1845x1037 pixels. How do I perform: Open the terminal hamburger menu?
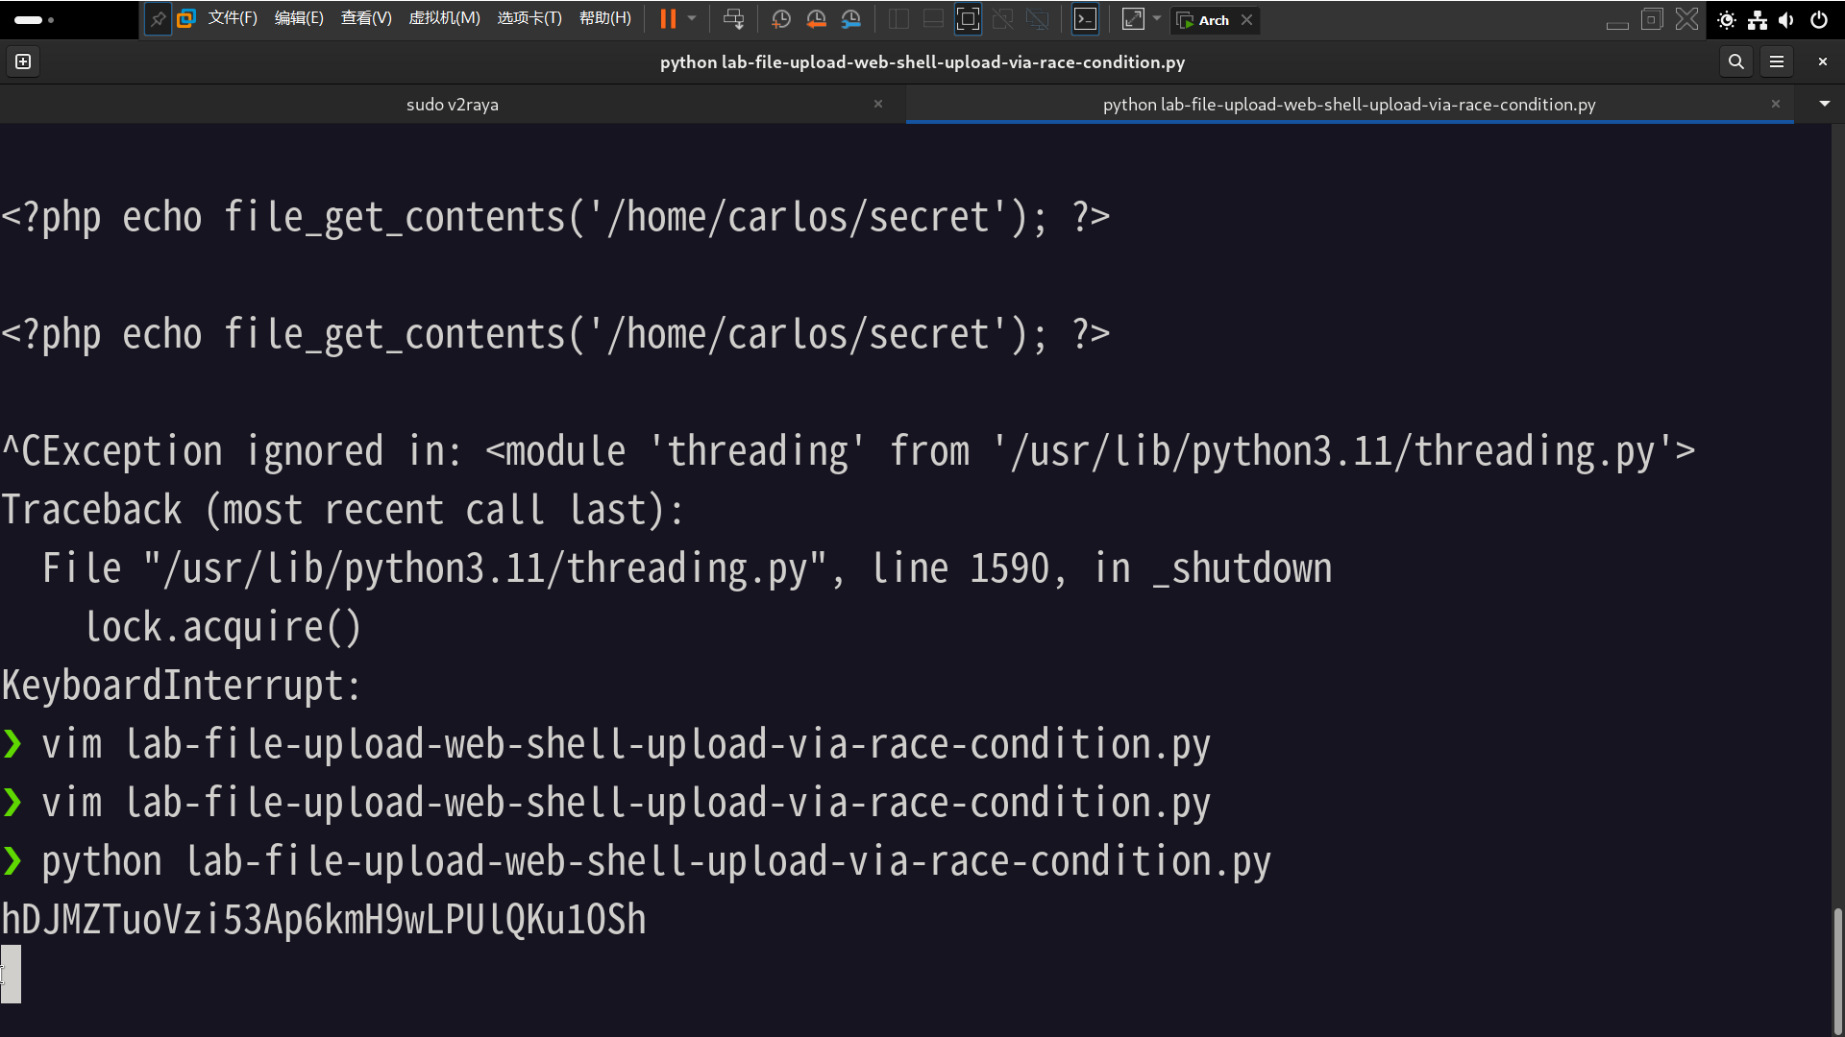1777,61
